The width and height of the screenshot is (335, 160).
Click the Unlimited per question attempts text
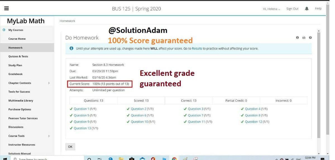(109, 90)
